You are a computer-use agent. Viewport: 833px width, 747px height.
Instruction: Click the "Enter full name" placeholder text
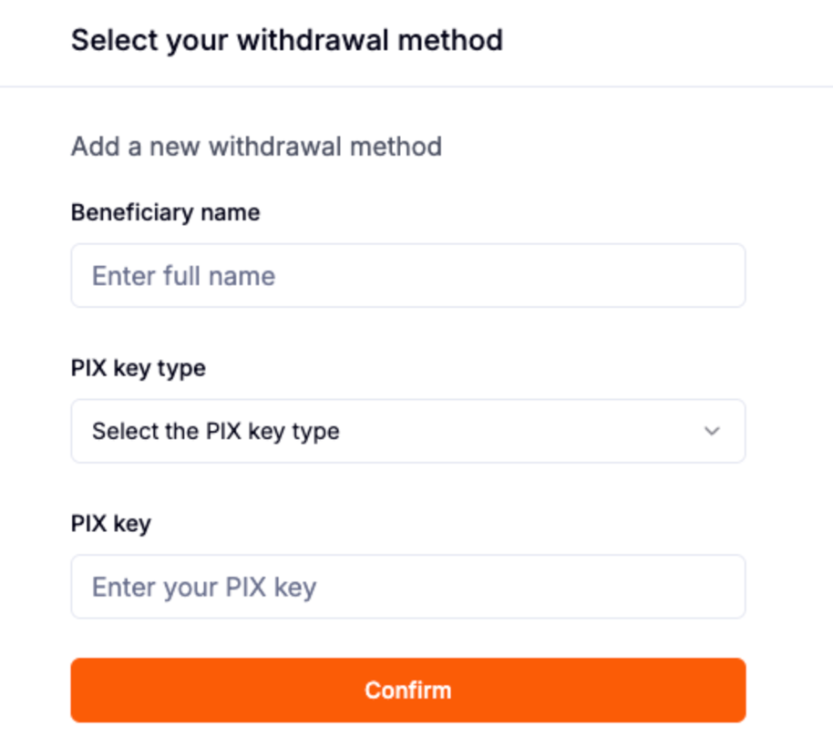pyautogui.click(x=183, y=276)
